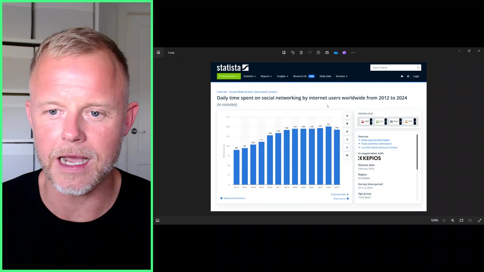Click the 2018 bar labeled 142
484x272 pixels.
click(x=287, y=157)
